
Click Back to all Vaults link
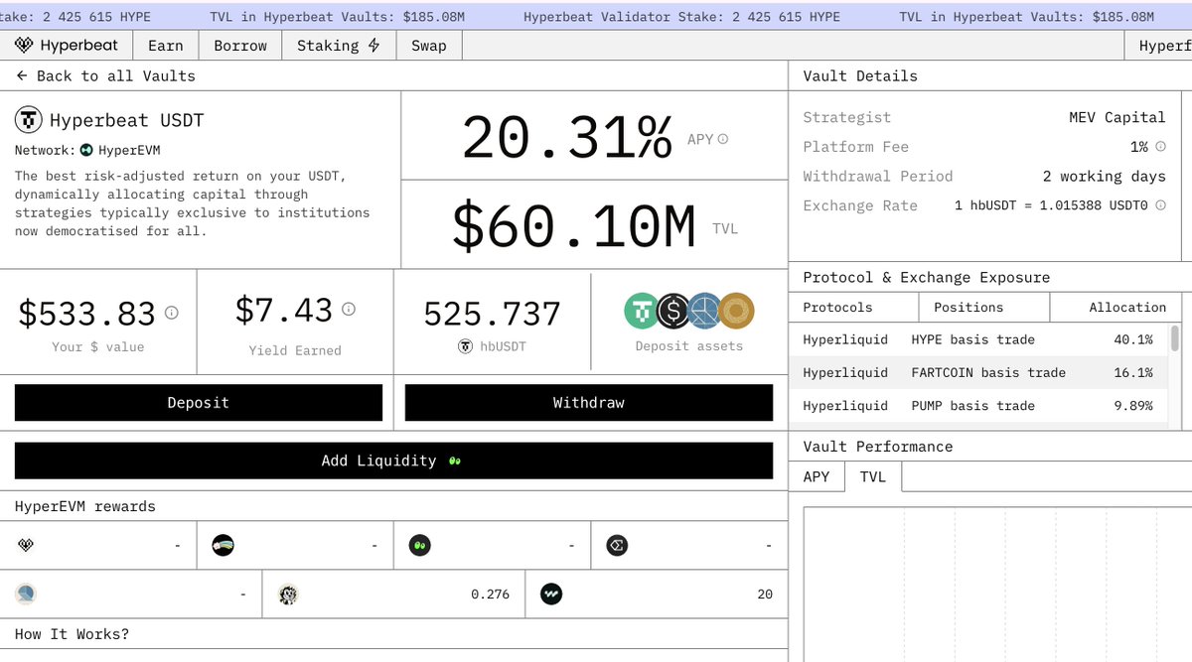(x=106, y=75)
